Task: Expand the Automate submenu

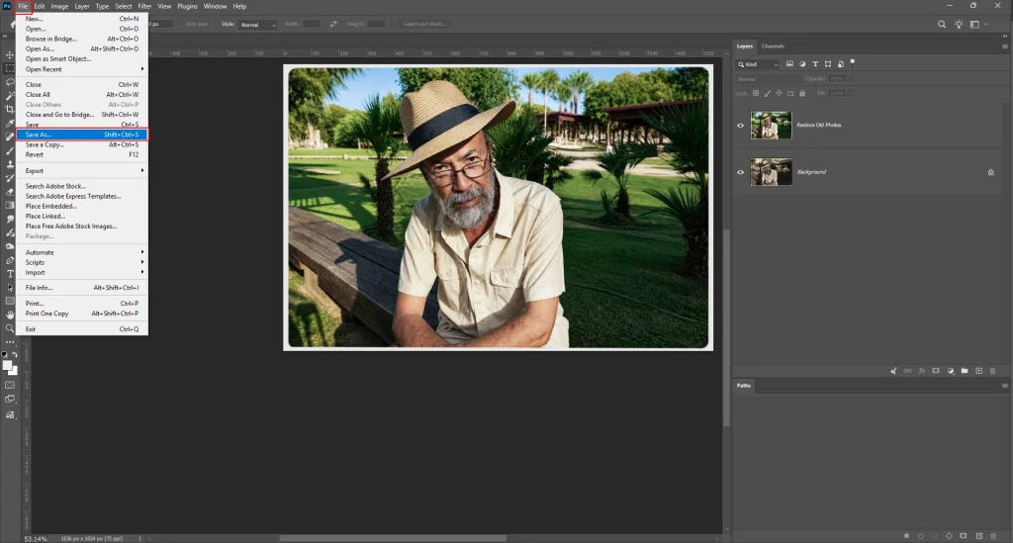Action: pyautogui.click(x=82, y=252)
